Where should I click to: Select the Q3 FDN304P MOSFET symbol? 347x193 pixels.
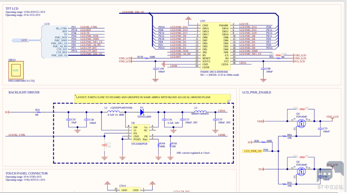tap(301, 123)
